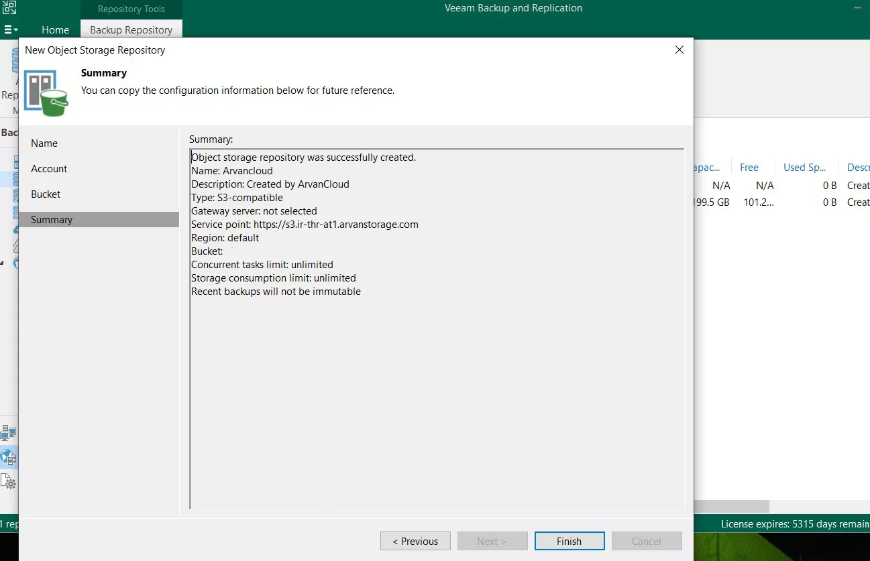
Task: Sort by the Free column header
Action: click(x=749, y=168)
